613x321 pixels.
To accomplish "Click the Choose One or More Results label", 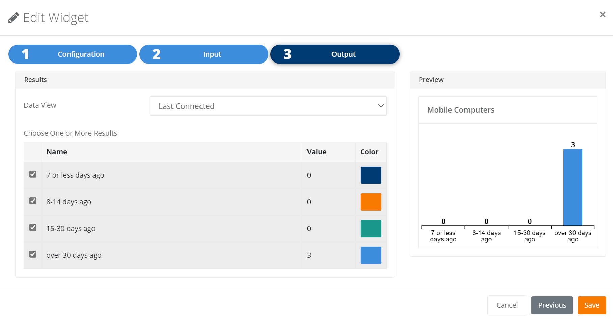I will [x=70, y=133].
